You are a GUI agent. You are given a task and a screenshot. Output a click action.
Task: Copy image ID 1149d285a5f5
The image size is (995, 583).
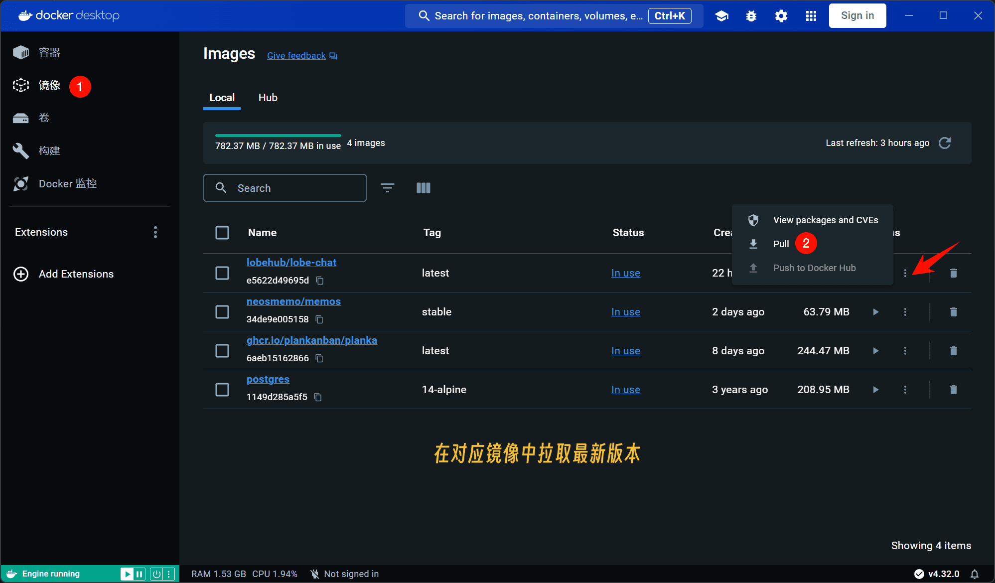(318, 397)
